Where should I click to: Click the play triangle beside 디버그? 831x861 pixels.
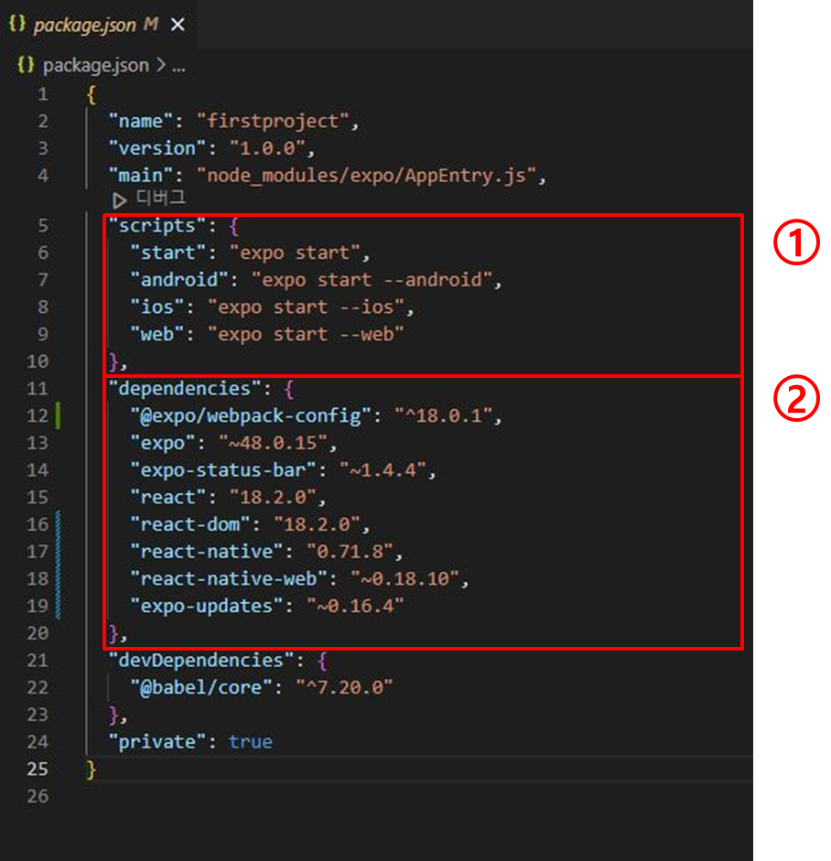point(119,199)
